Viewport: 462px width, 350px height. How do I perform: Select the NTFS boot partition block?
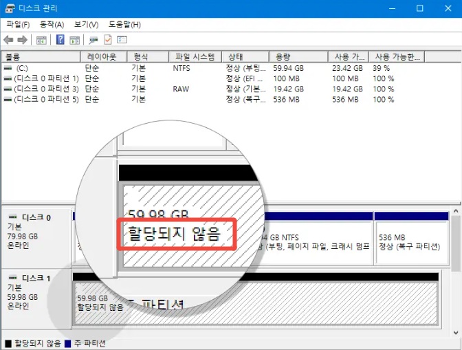click(318, 238)
